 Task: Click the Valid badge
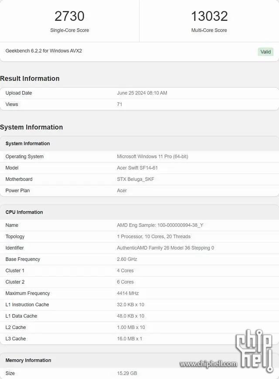(x=265, y=52)
